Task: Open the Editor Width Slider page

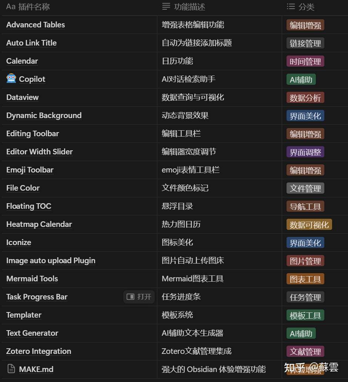Action: click(40, 152)
